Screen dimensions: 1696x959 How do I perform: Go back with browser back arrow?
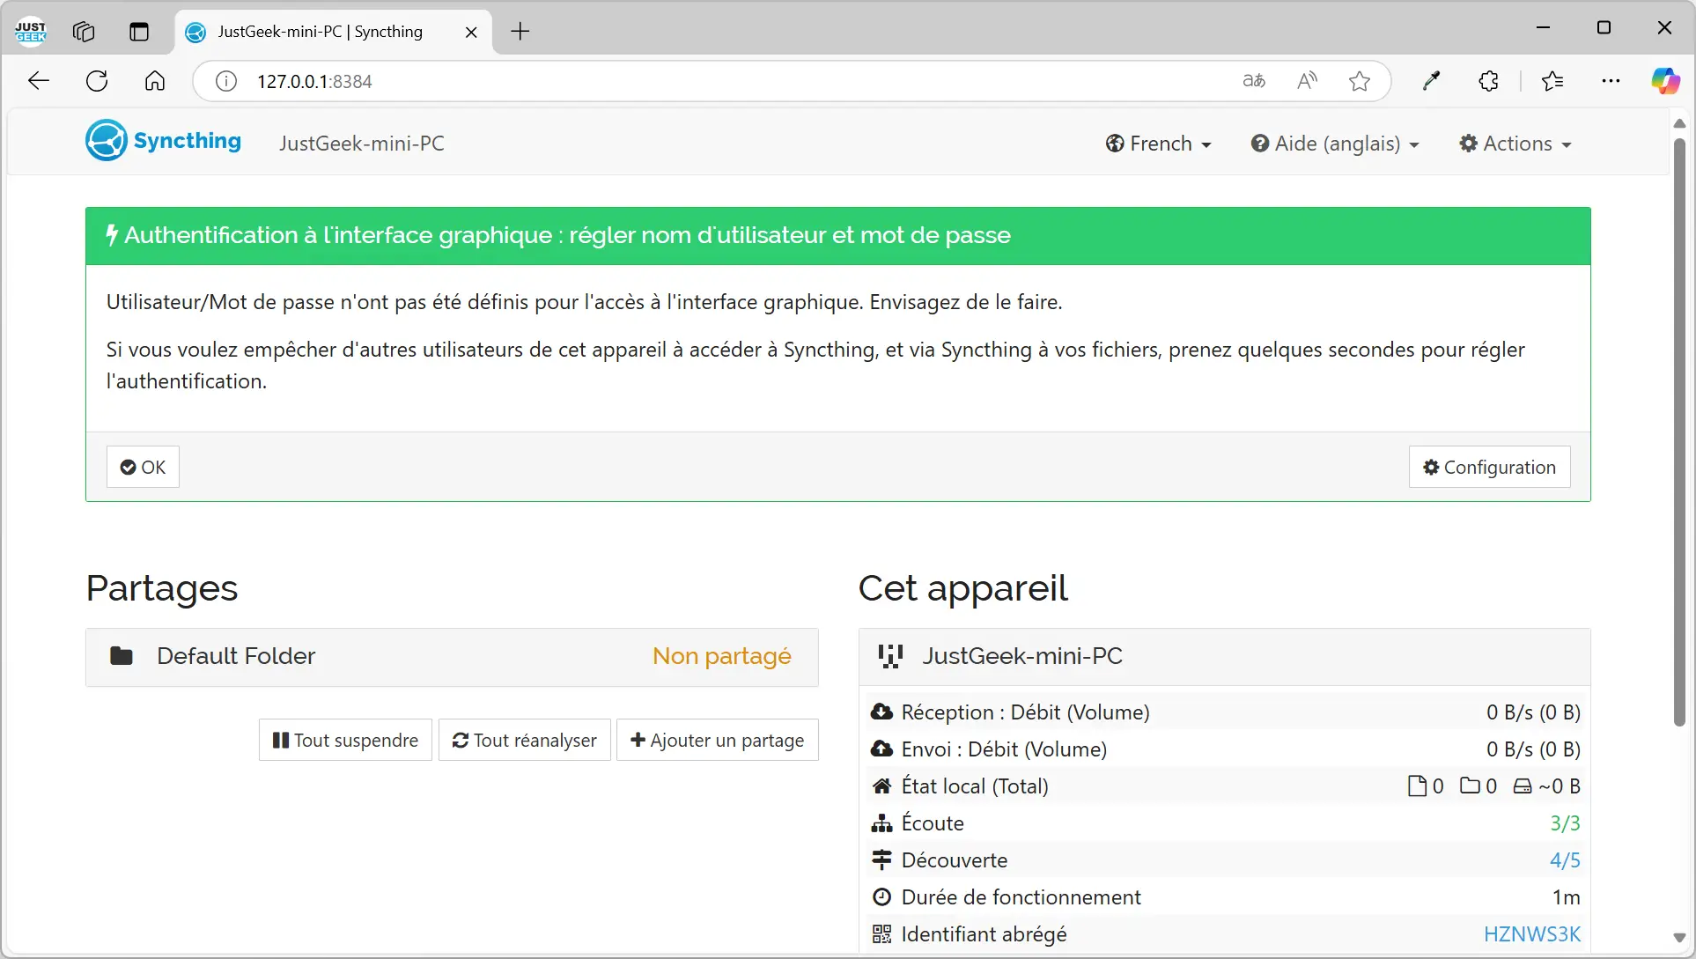39,81
